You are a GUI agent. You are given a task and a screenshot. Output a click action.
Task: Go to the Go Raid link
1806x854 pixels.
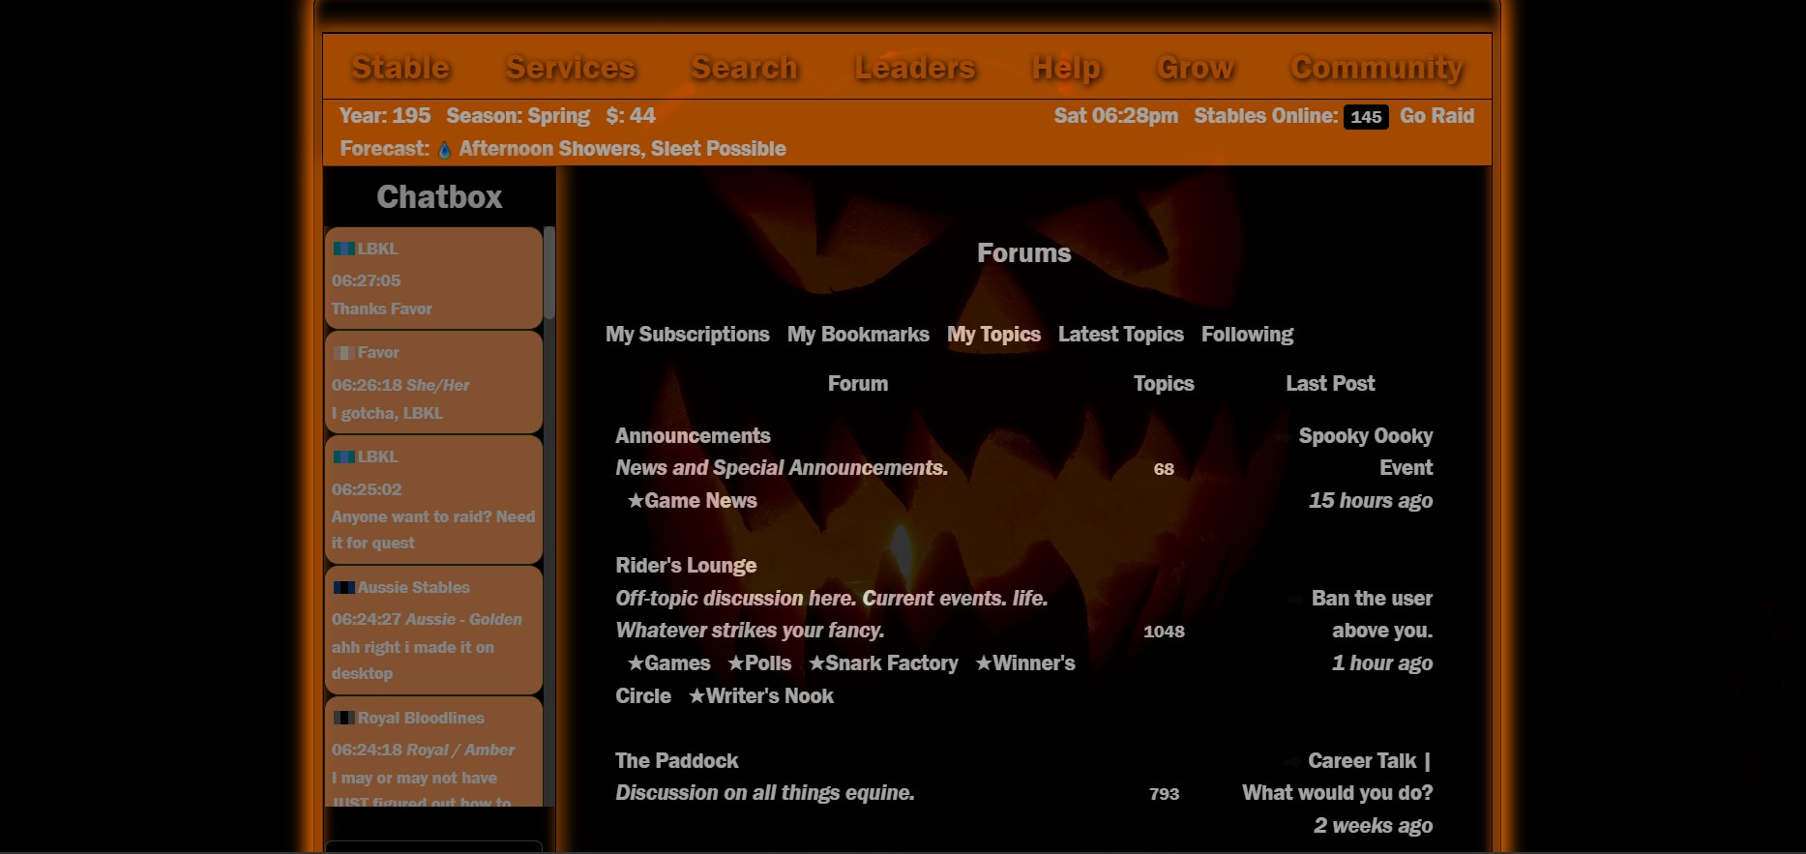tap(1436, 116)
